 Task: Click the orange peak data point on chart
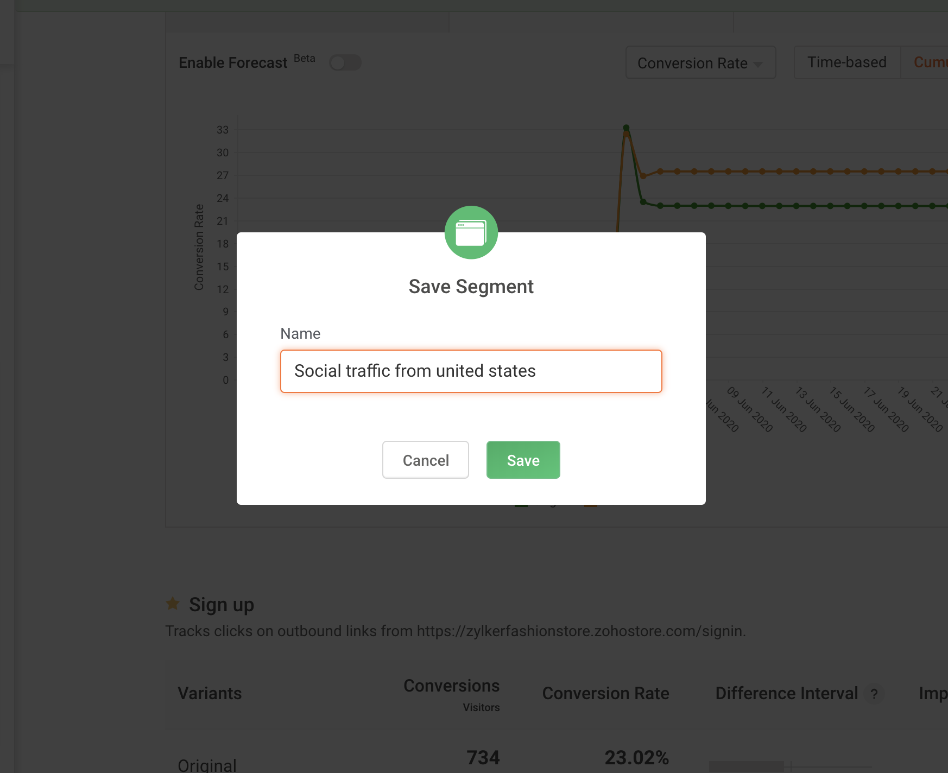click(627, 134)
